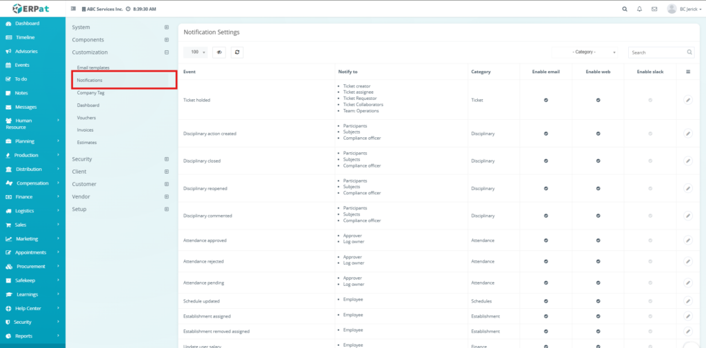Toggle Enable slack for Attendance rejected
The image size is (706, 348).
pos(649,262)
